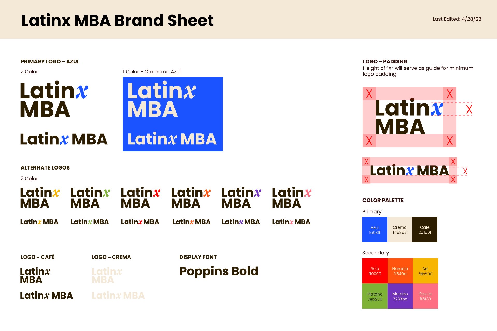The image size is (497, 331).
Task: Click the stacked alternate logo with purple x
Action: [241, 197]
